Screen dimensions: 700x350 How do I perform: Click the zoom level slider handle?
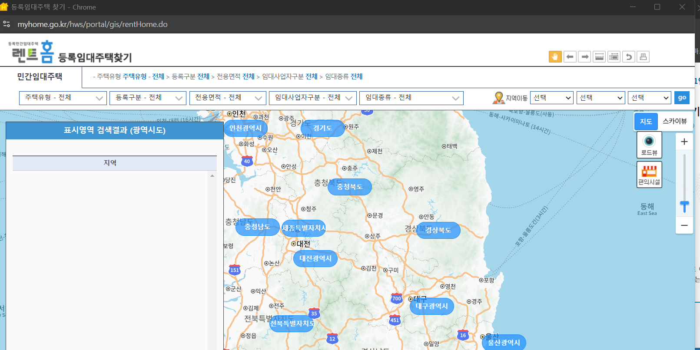(684, 206)
